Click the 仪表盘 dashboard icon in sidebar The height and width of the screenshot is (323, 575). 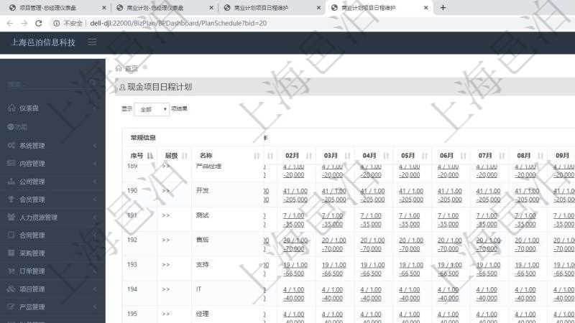[x=11, y=108]
